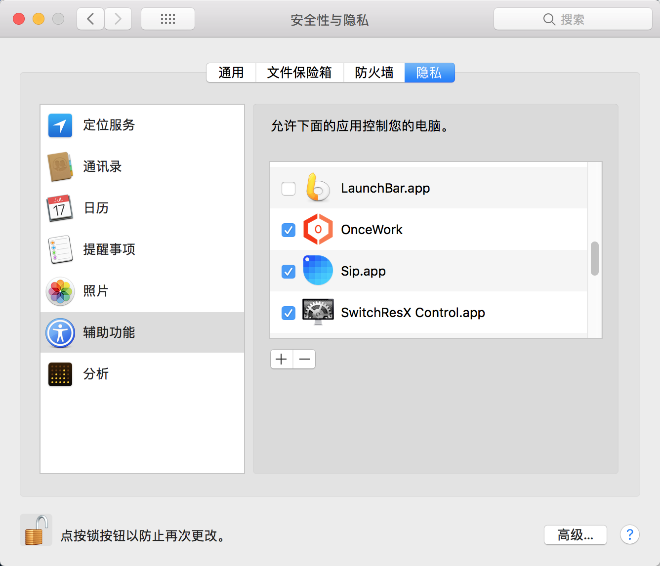Enable the LaunchBar.app checkbox
The image size is (660, 566).
click(x=289, y=189)
